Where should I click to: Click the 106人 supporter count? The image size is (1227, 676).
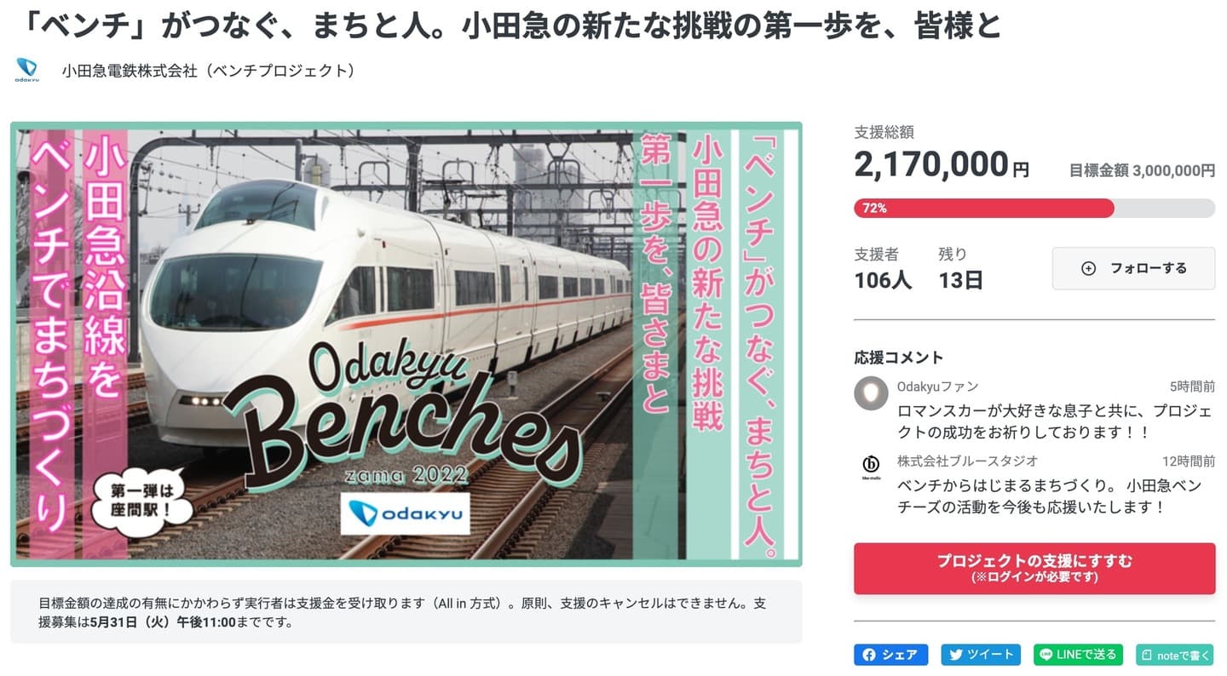(883, 280)
